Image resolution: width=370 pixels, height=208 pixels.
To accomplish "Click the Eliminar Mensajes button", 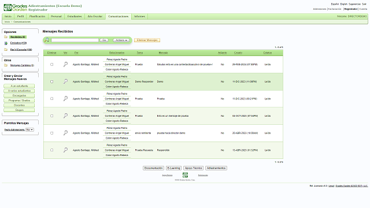I will click(x=147, y=40).
